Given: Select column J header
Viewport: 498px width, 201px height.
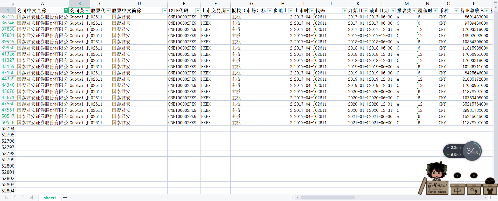Looking at the screenshot, I should point(331,4).
